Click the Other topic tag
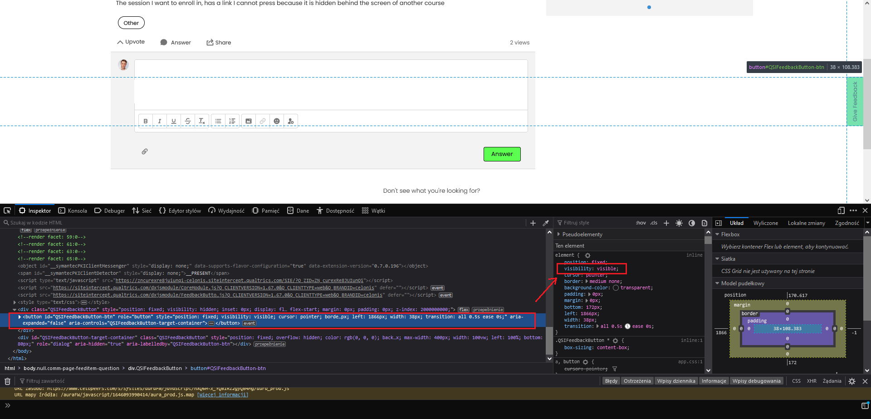 coord(131,23)
